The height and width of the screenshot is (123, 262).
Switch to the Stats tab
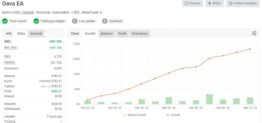21,34
